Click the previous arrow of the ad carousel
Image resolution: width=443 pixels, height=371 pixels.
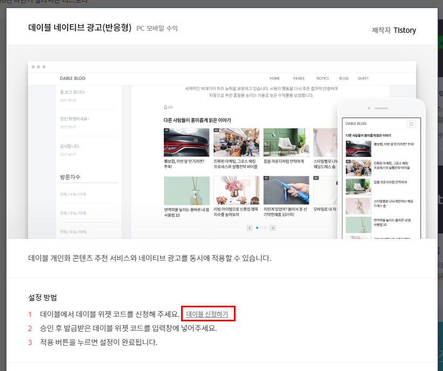coord(250,228)
